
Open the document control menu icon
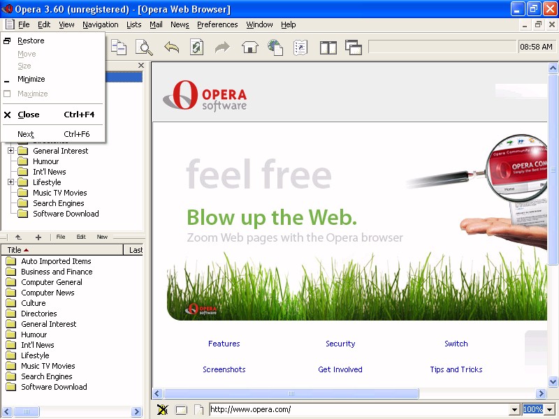tap(10, 24)
